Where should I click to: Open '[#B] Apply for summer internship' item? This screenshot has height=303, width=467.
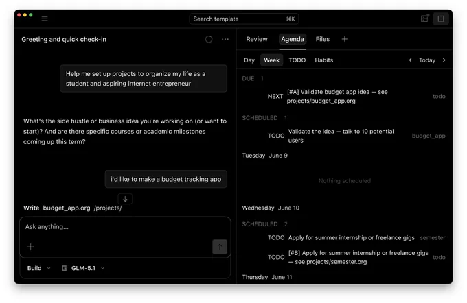[358, 257]
